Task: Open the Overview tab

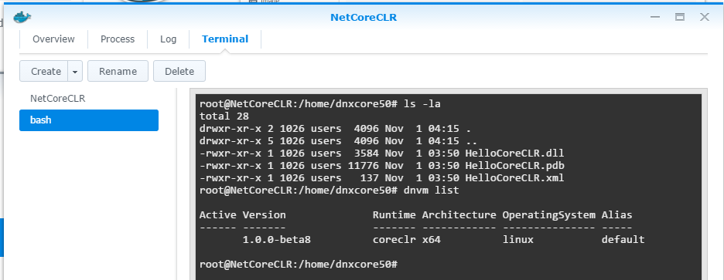Action: [x=53, y=39]
